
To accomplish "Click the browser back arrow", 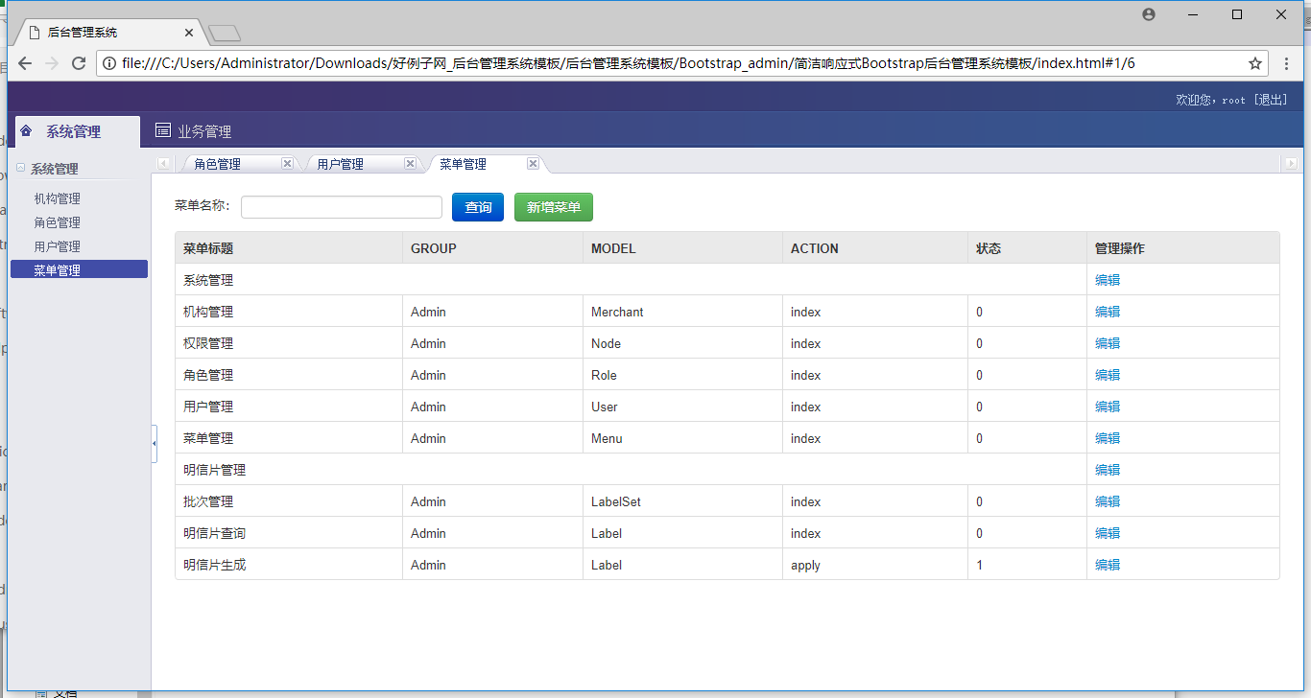I will [x=25, y=63].
